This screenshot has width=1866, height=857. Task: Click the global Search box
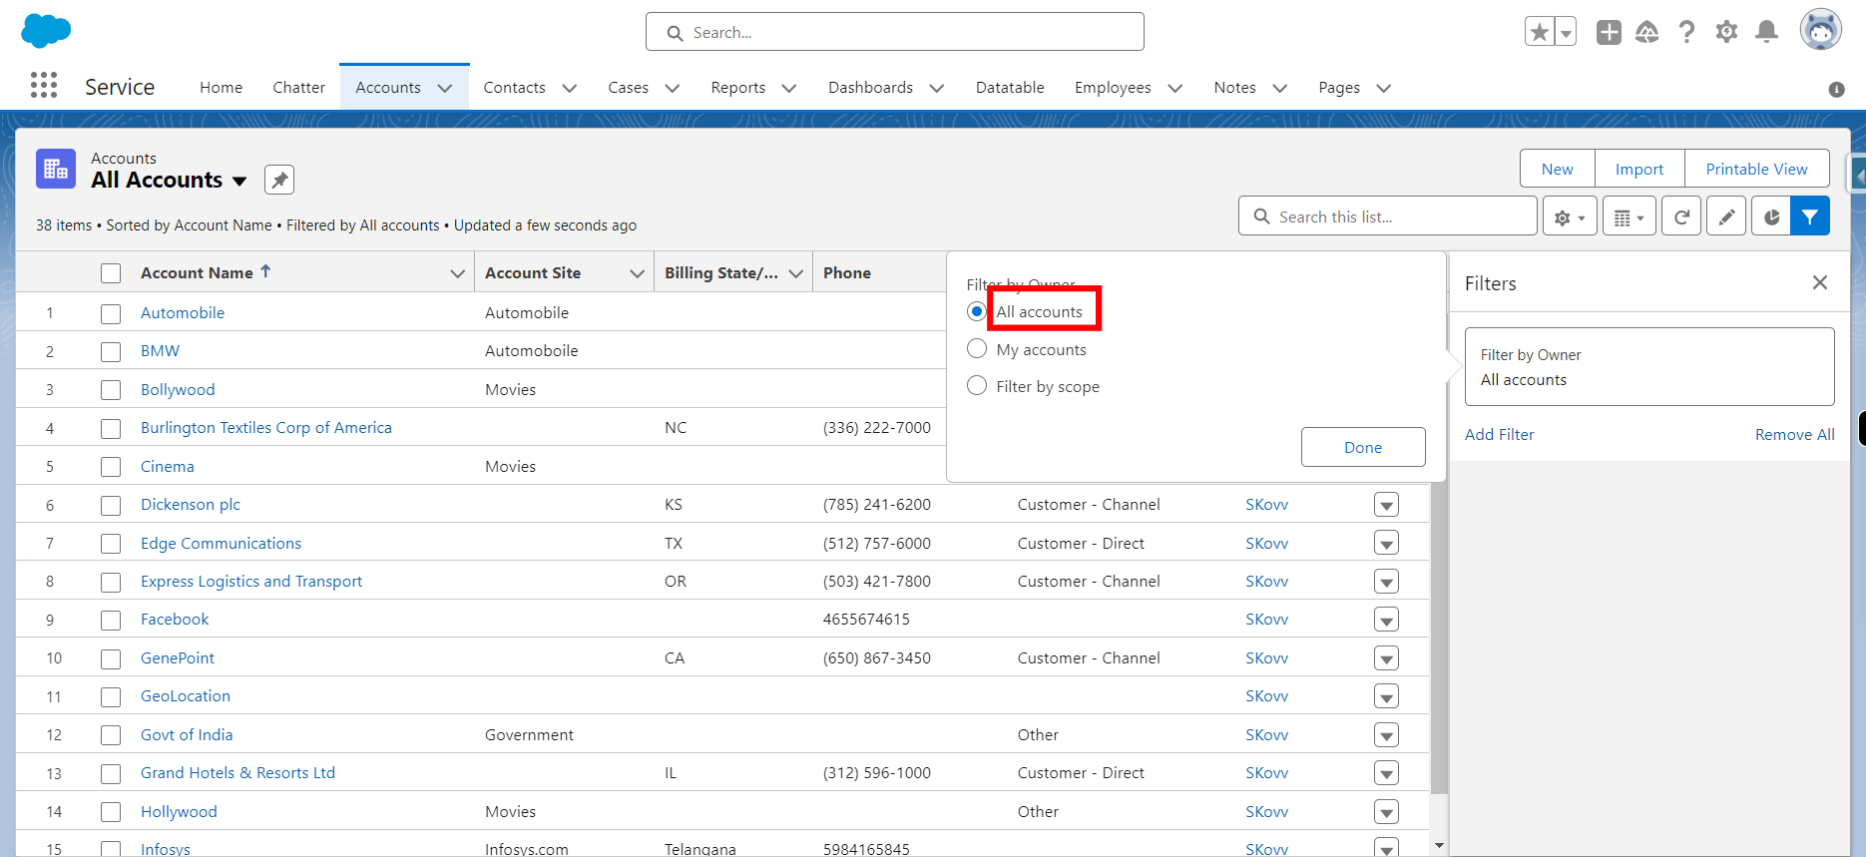[x=895, y=32]
